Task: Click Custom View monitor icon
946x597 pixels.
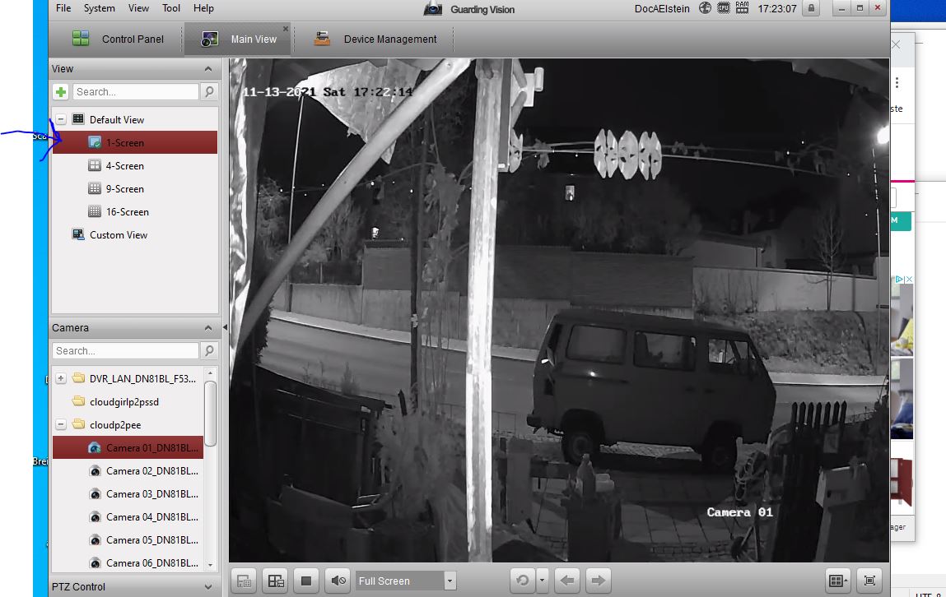Action: [78, 234]
